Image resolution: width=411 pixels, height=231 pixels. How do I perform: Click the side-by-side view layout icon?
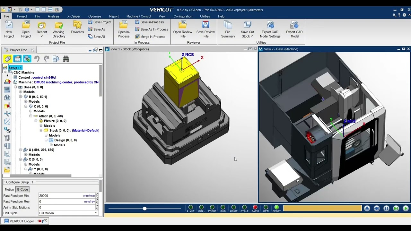pyautogui.click(x=44, y=10)
